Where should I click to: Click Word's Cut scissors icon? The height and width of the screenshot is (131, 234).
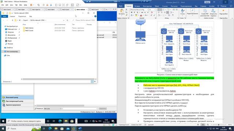(x=127, y=9)
